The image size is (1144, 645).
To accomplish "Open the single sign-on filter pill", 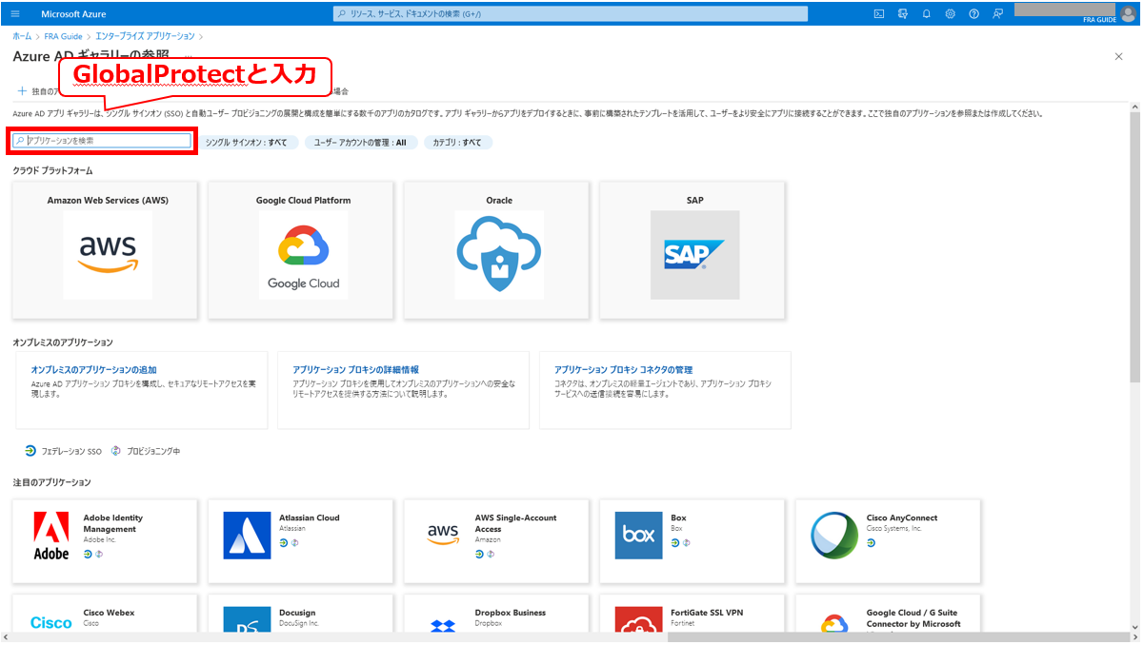I will tap(247, 142).
